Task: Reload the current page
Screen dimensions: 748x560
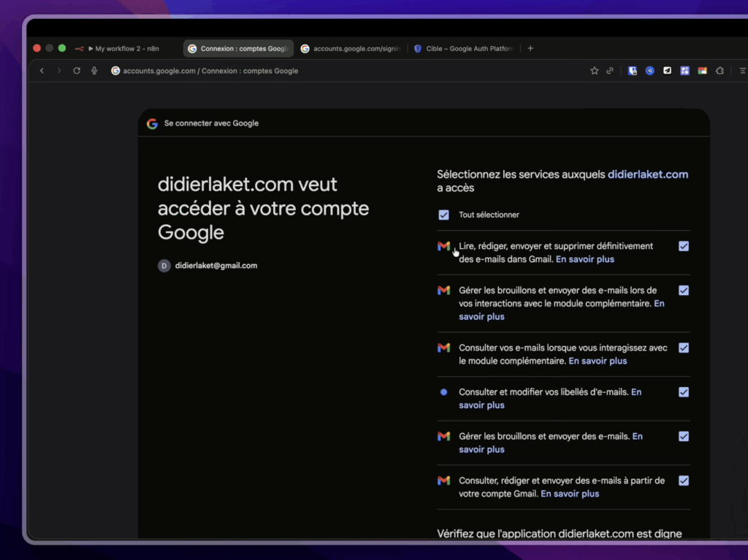Action: click(x=77, y=71)
